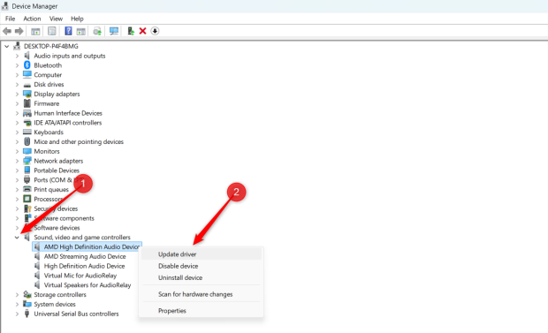The height and width of the screenshot is (333, 548).
Task: Select High Definition Audio Device entry
Action: (84, 266)
